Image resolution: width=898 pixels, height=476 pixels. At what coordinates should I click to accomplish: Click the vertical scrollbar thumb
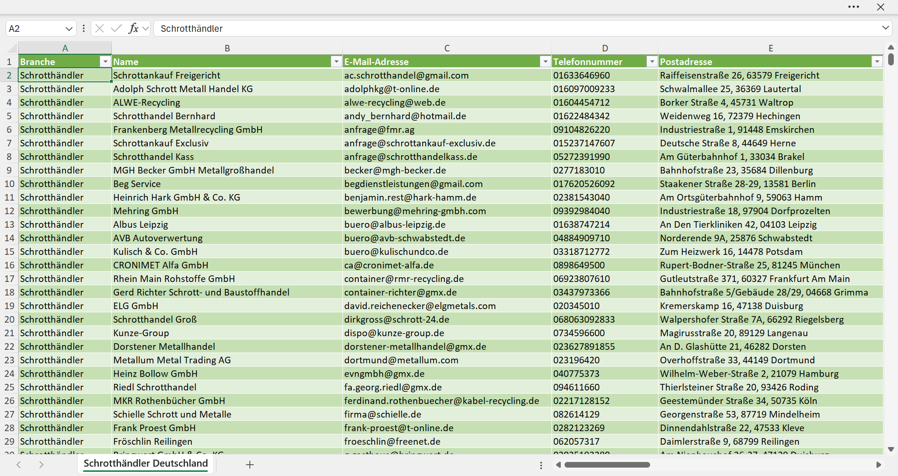891,59
